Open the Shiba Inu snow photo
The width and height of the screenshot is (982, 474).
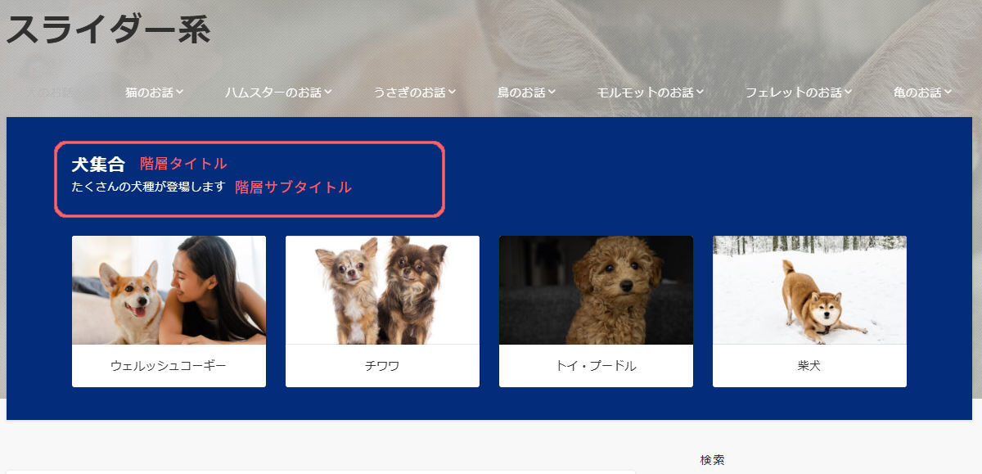click(809, 290)
